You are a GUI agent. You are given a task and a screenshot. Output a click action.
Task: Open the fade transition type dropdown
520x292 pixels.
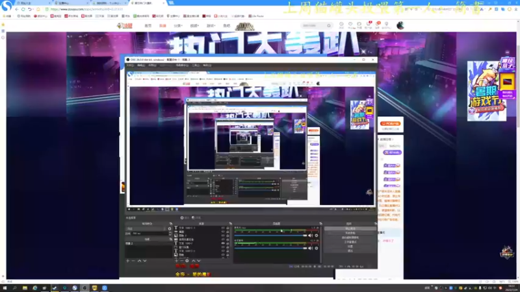pyautogui.click(x=146, y=228)
